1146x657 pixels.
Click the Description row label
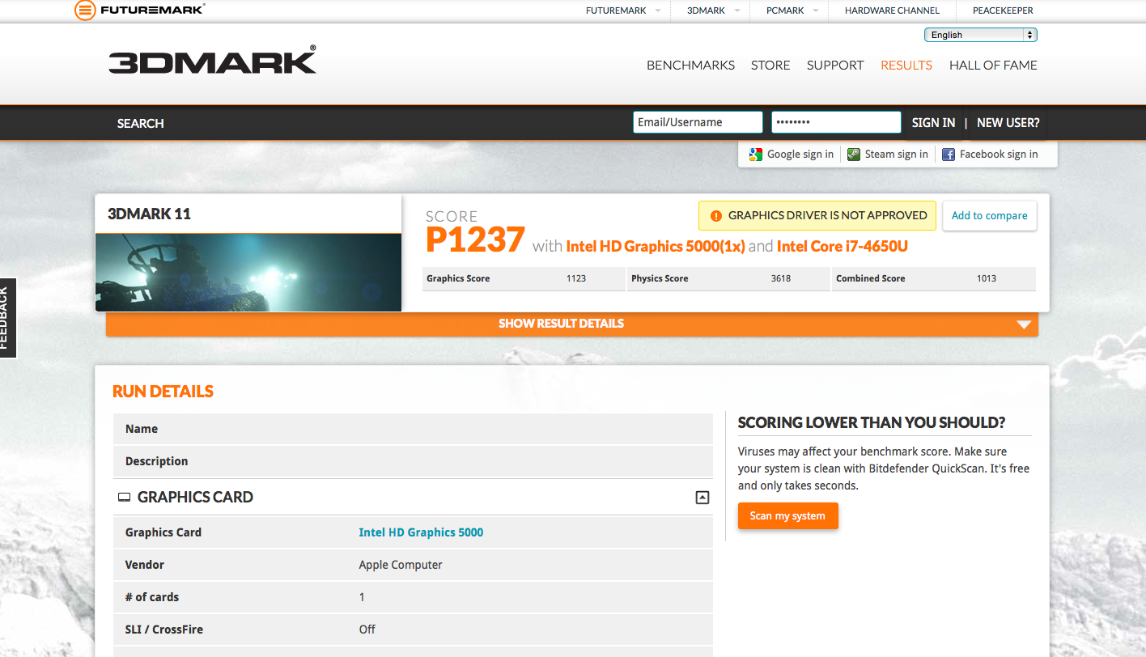click(x=156, y=461)
